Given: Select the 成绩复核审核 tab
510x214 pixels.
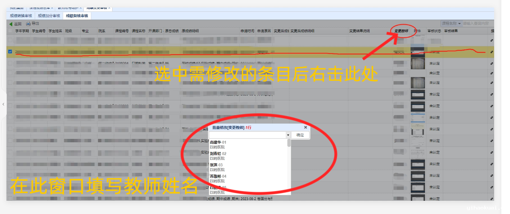Looking at the screenshot, I should [77, 16].
